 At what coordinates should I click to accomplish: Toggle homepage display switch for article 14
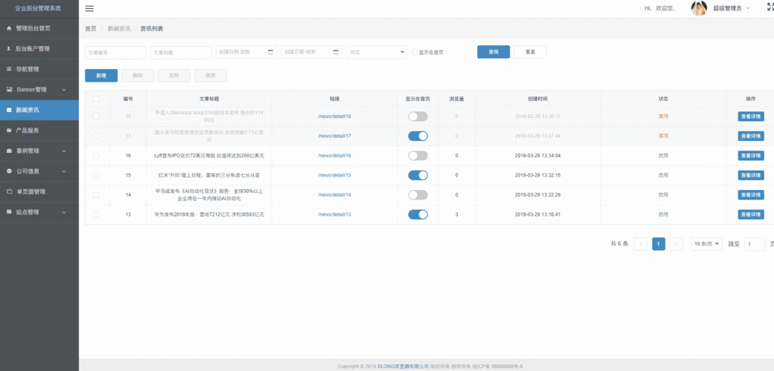[418, 195]
